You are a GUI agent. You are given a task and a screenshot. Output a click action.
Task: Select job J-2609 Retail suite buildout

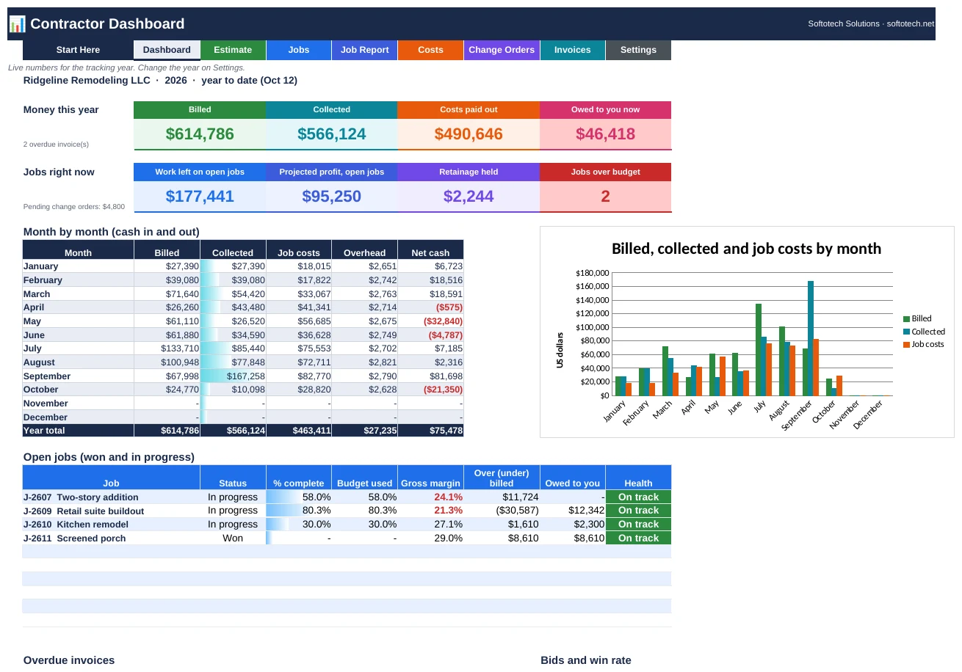pos(111,511)
